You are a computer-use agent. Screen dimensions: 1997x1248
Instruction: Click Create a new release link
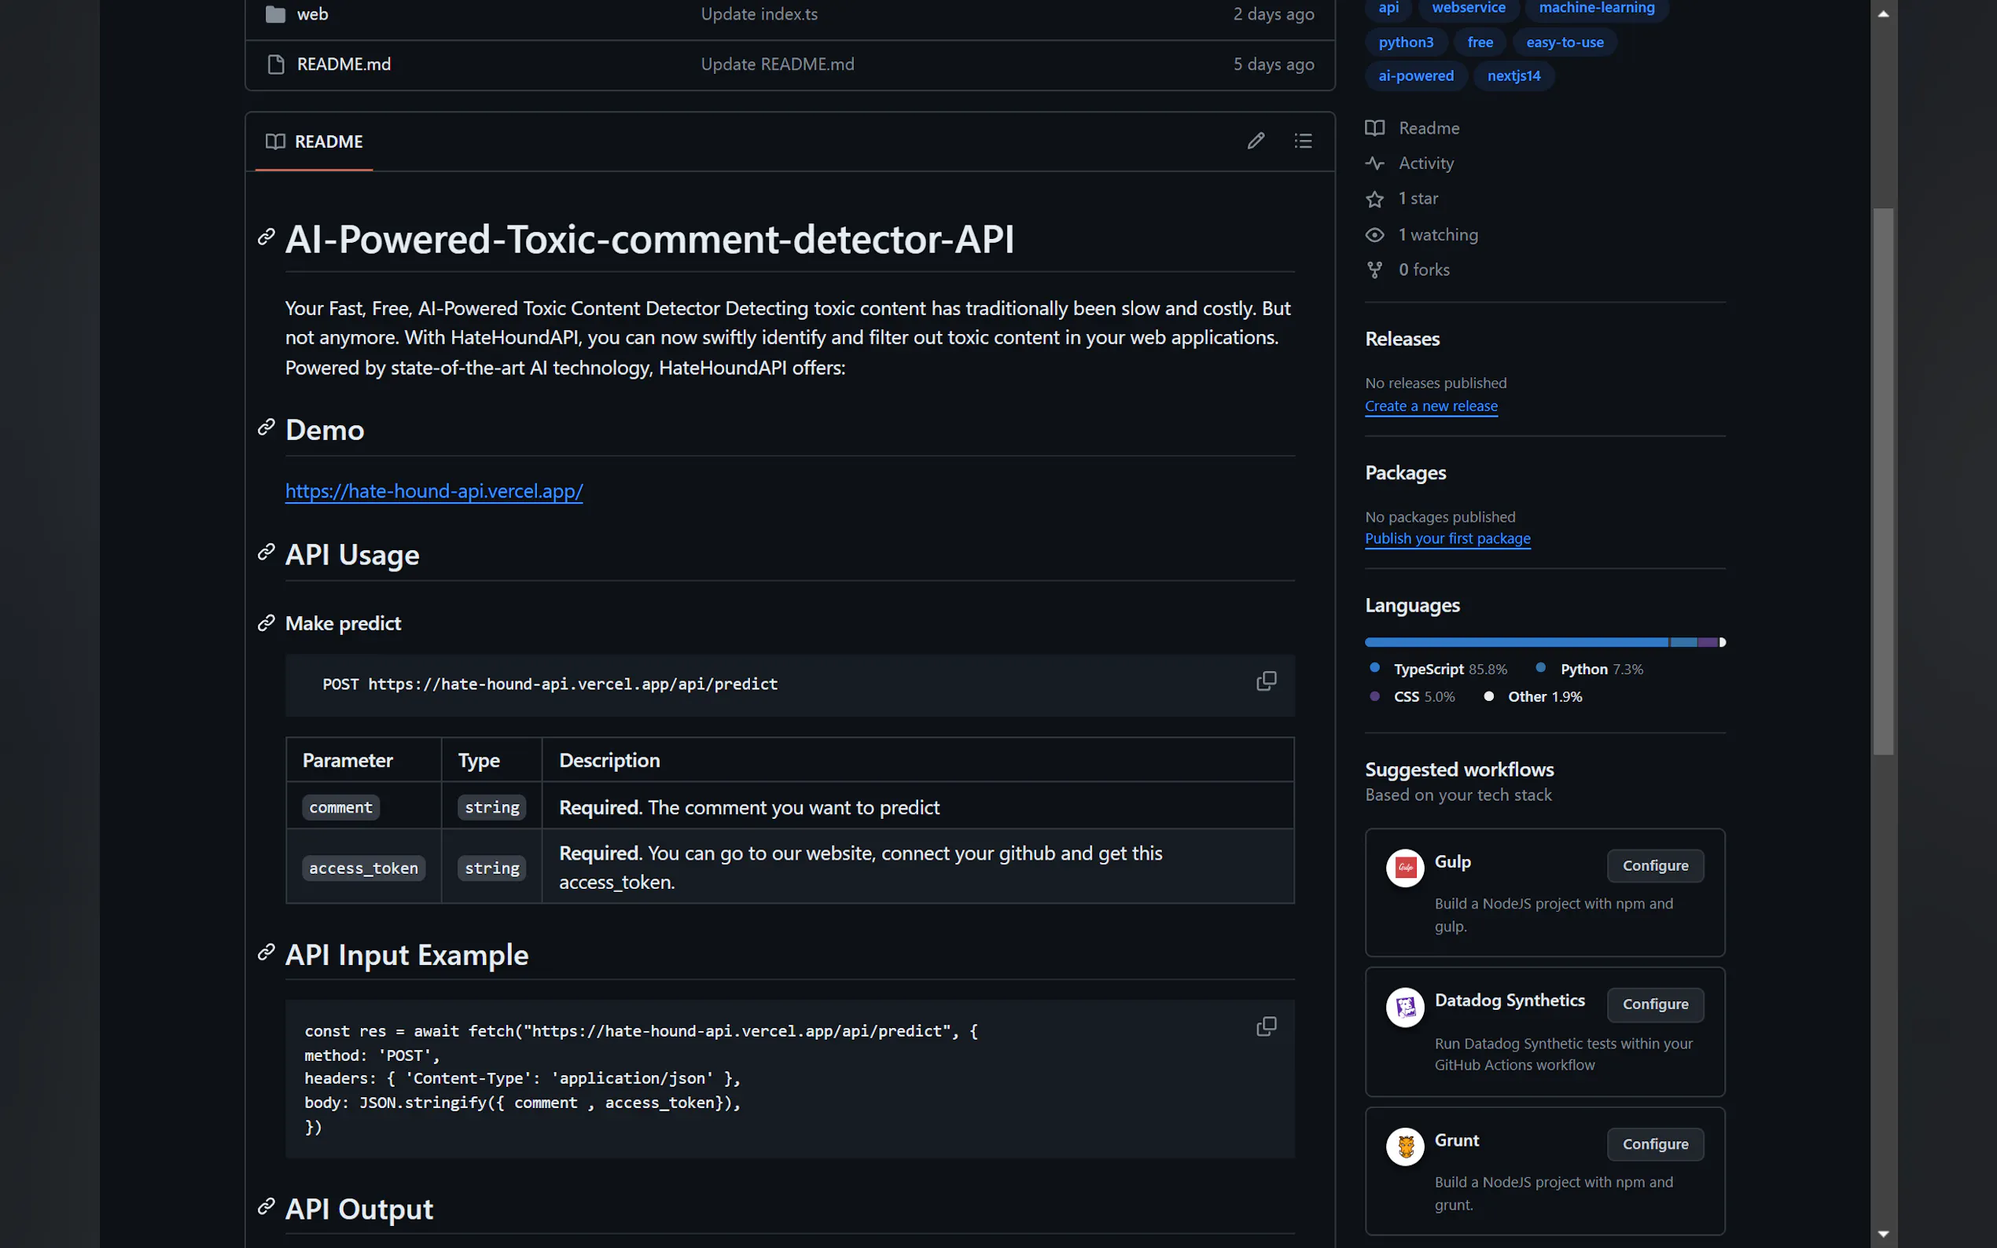[x=1431, y=406]
